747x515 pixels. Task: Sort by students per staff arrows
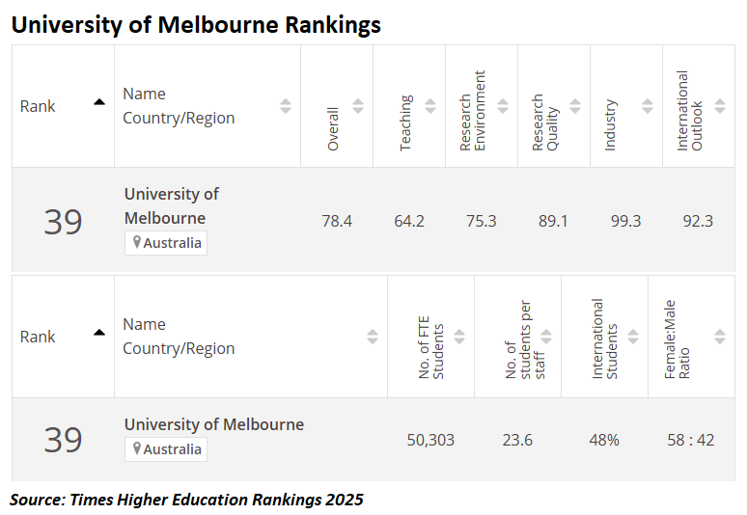click(x=546, y=337)
